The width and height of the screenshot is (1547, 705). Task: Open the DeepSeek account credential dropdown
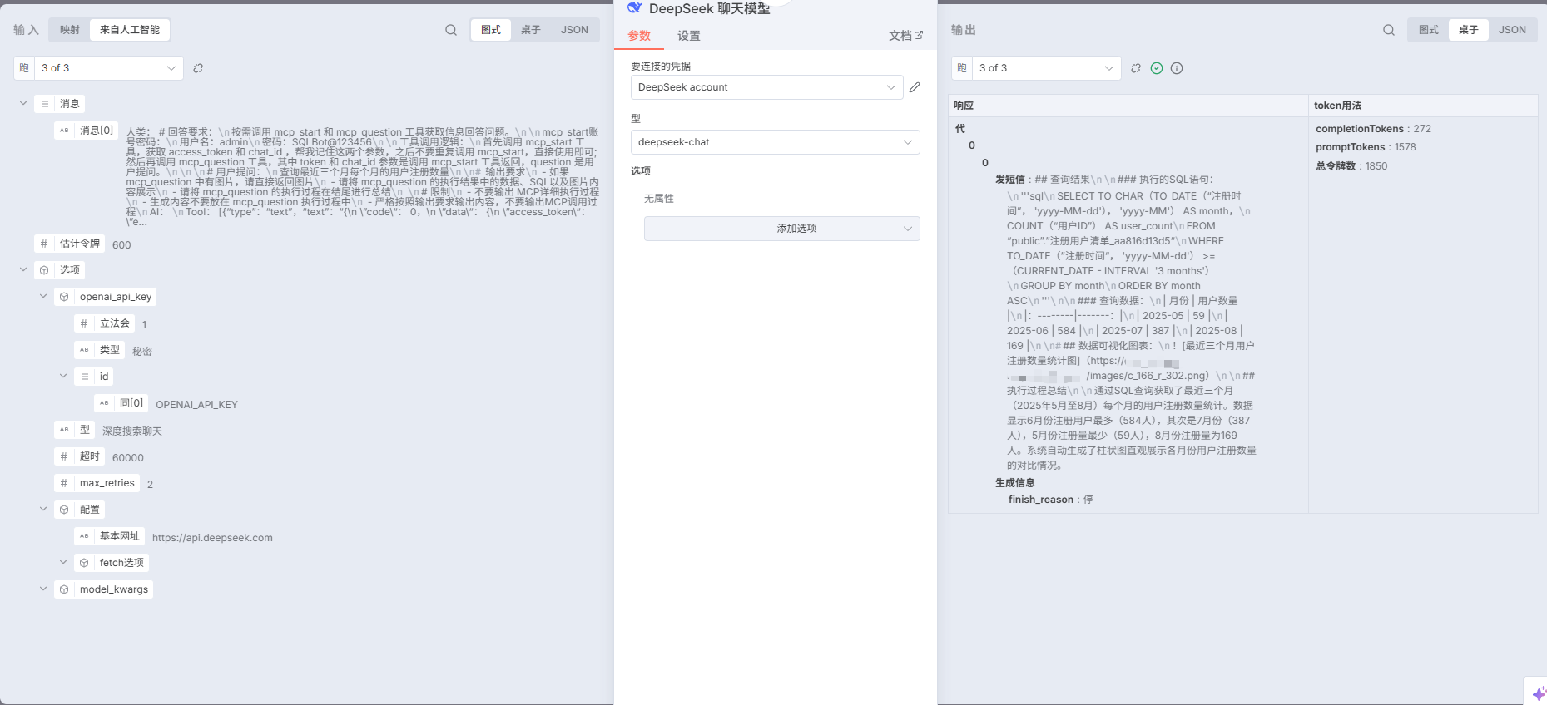click(x=766, y=87)
